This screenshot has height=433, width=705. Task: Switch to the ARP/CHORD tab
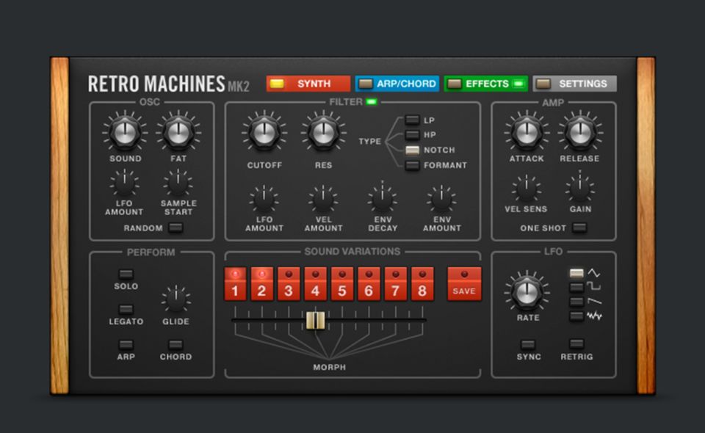pyautogui.click(x=397, y=84)
